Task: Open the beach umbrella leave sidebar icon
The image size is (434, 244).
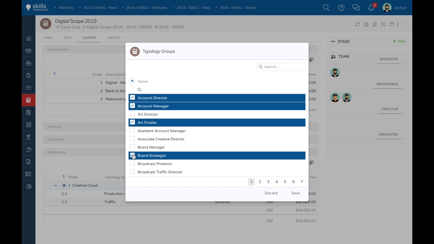Action: point(28,149)
